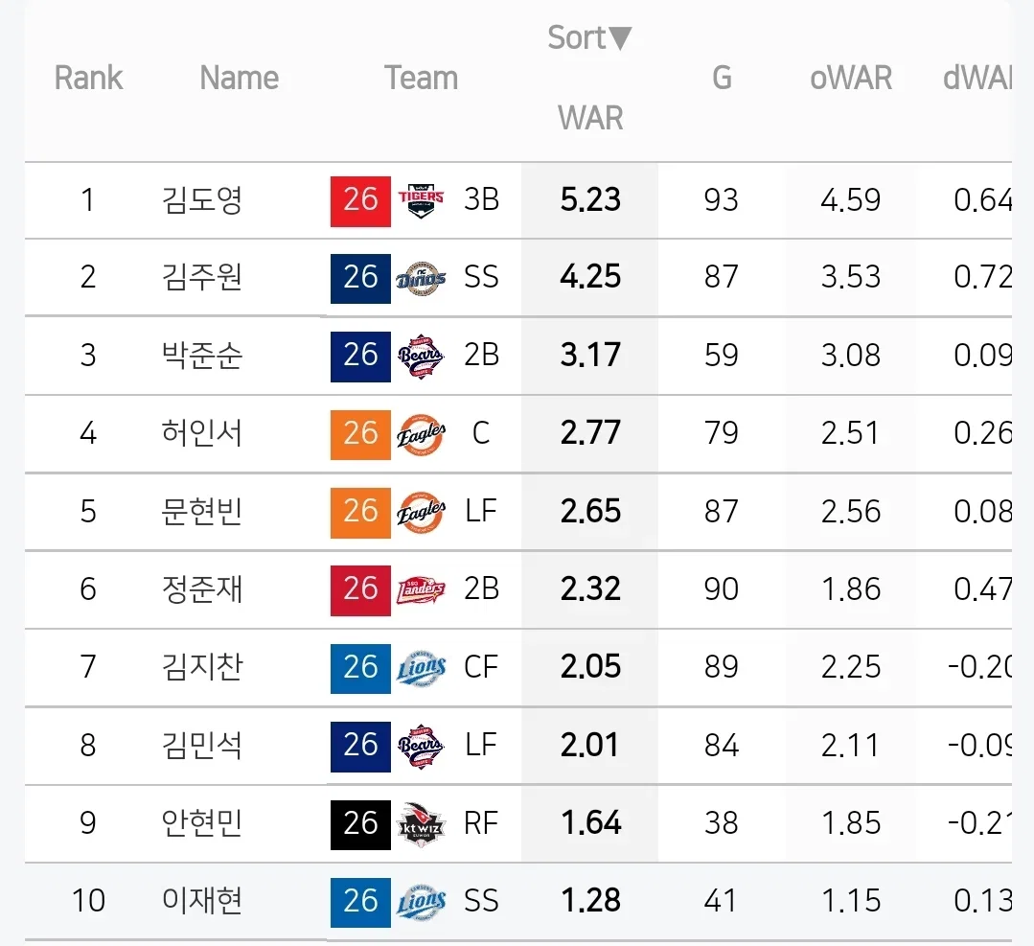The image size is (1034, 946).
Task: Click the 4.25 WAR value for 김주원
Action: (x=590, y=276)
